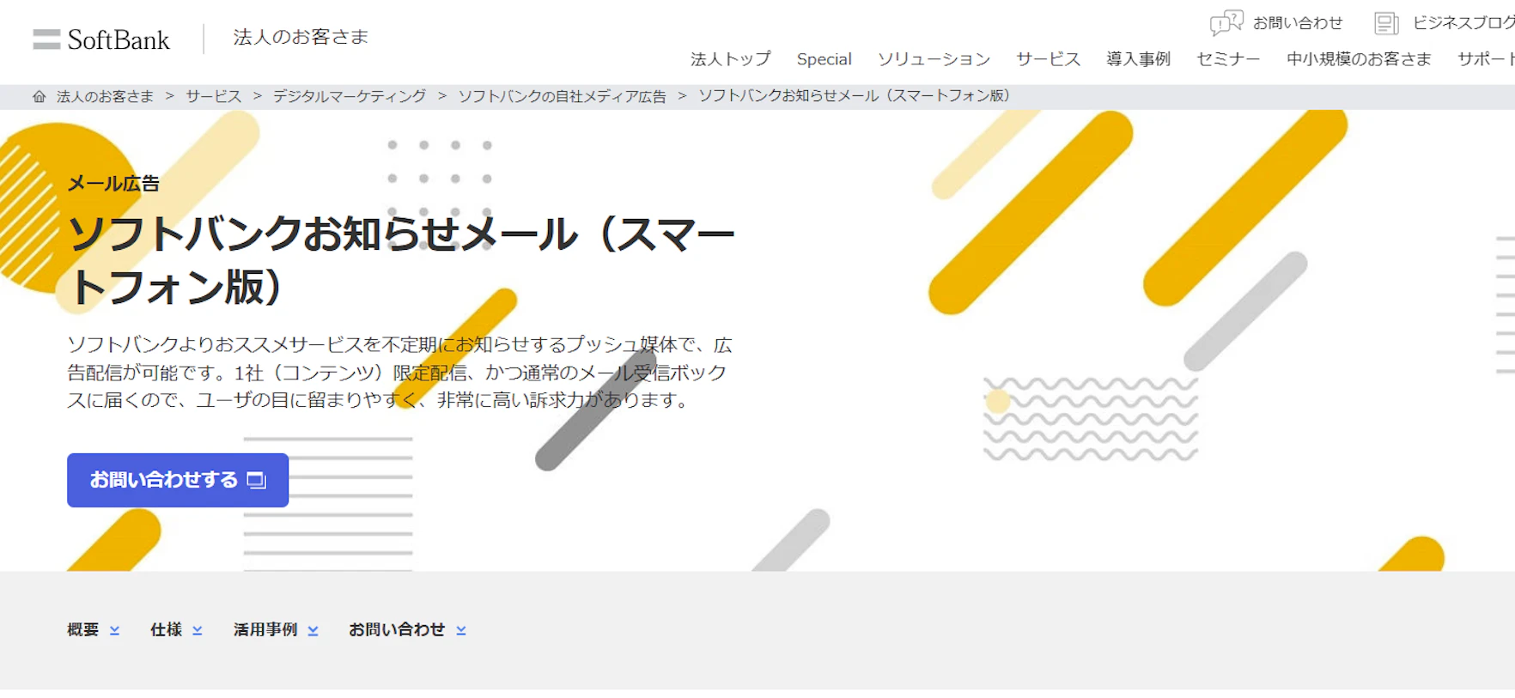This screenshot has height=698, width=1515.
Task: Jump to 活用事例 section anchor
Action: point(265,629)
